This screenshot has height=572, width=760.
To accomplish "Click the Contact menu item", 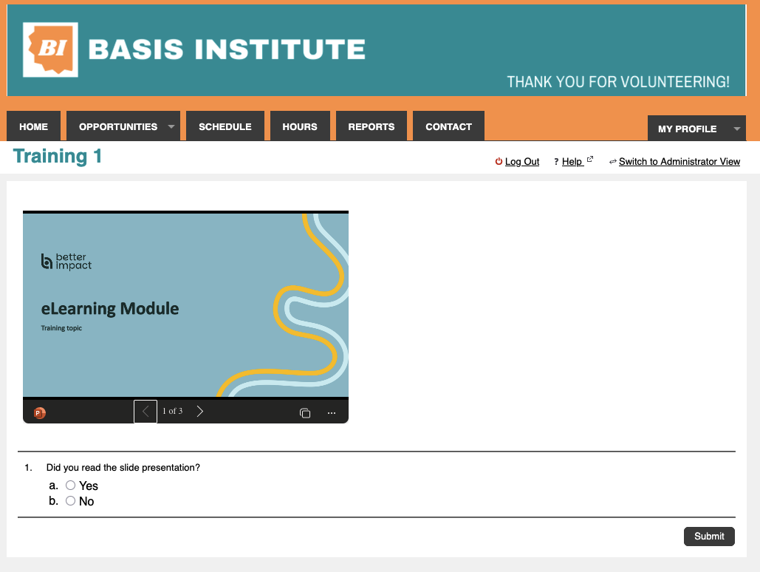I will click(448, 126).
